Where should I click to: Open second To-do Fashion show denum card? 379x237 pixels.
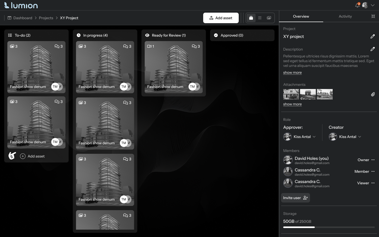(x=36, y=122)
